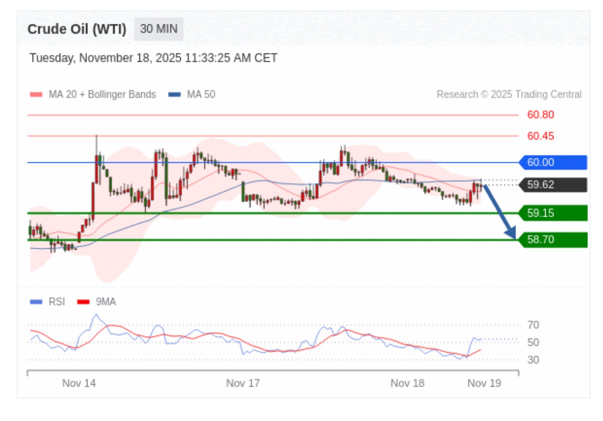This screenshot has height=421, width=603.
Task: Click the faint download icon bottom-right
Action: pyautogui.click(x=571, y=377)
